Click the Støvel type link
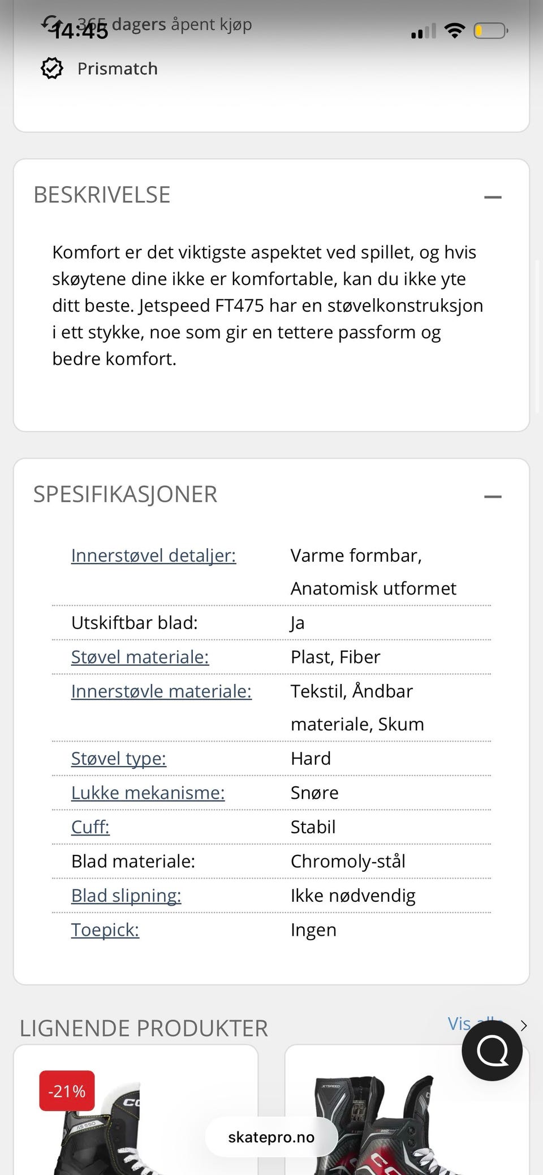Image resolution: width=543 pixels, height=1175 pixels. point(119,759)
